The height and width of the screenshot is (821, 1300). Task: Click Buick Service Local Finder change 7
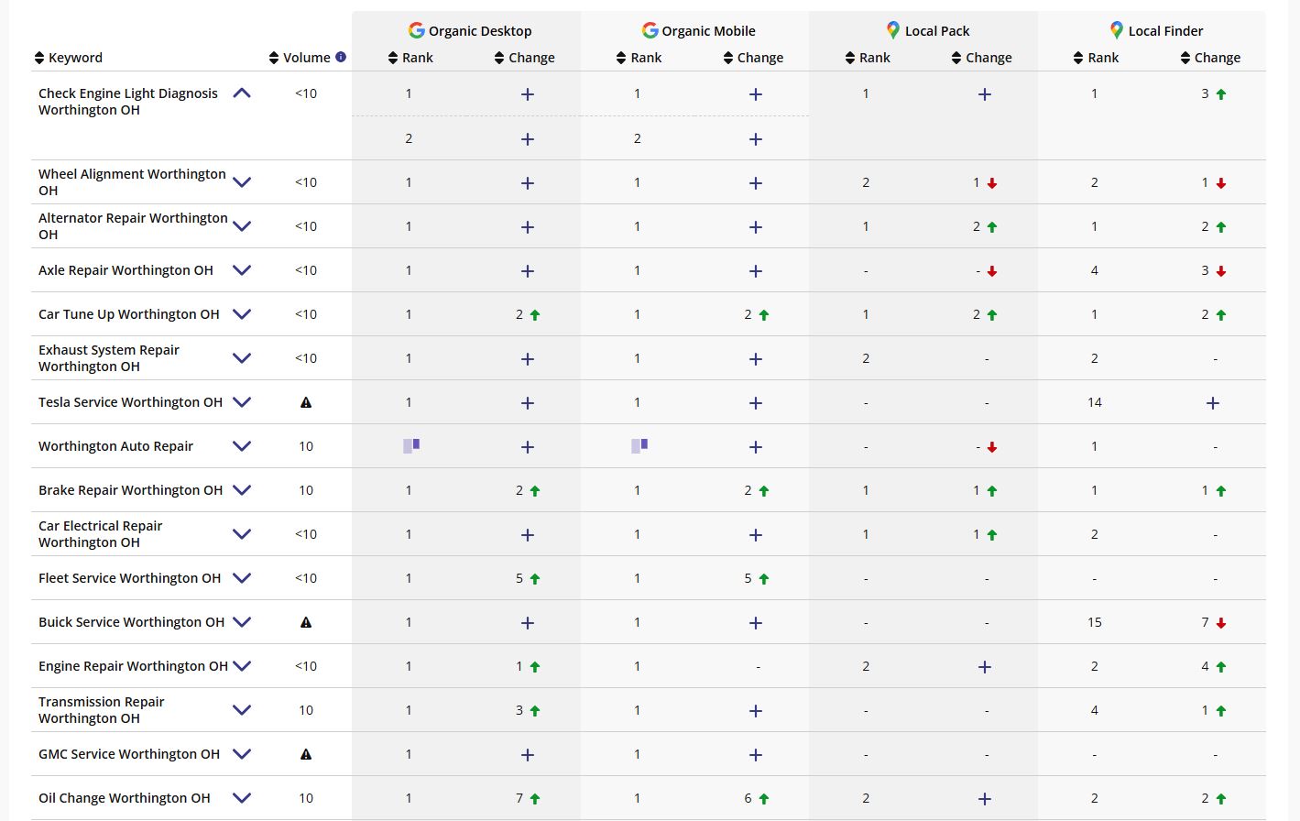tap(1206, 622)
